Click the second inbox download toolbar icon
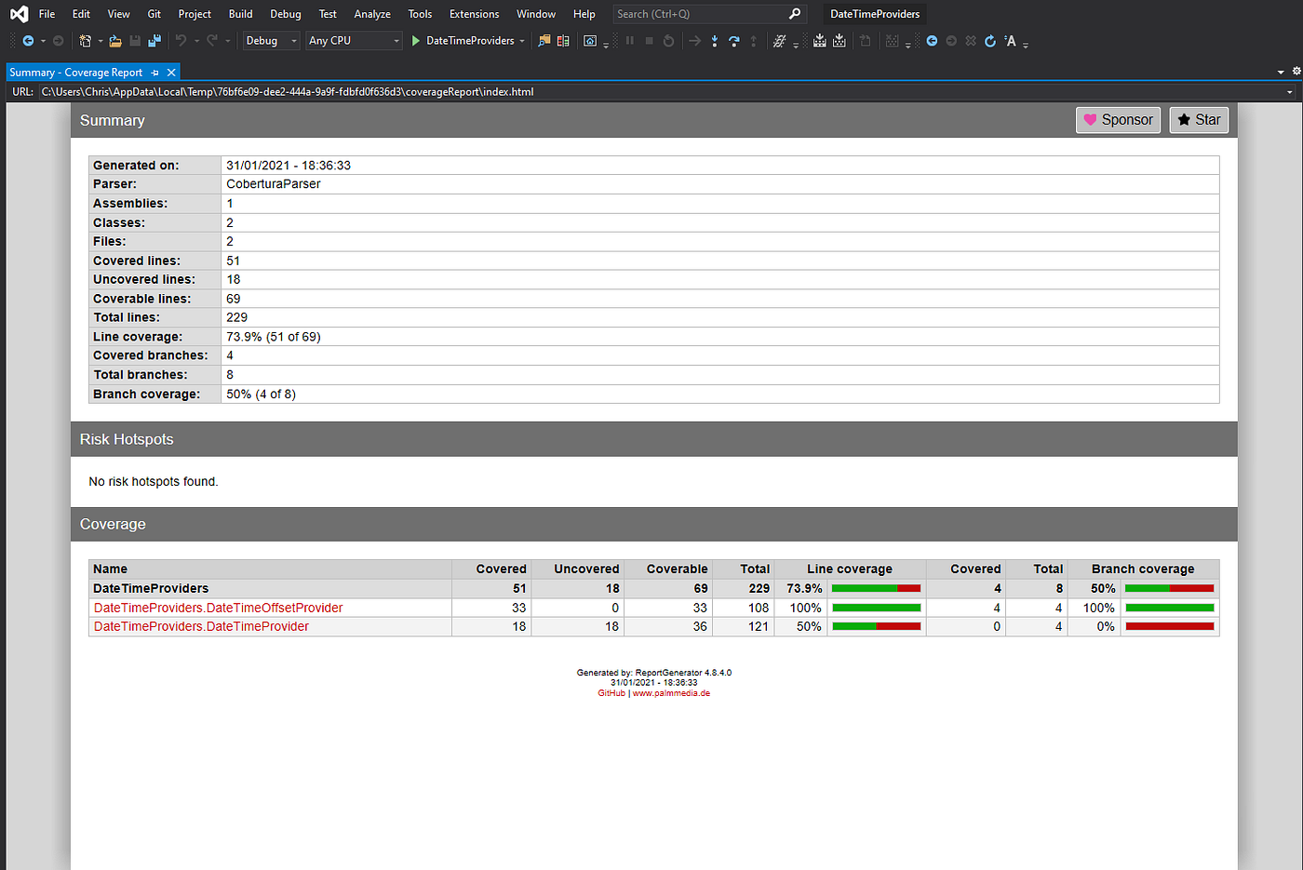The image size is (1303, 870). tap(839, 41)
